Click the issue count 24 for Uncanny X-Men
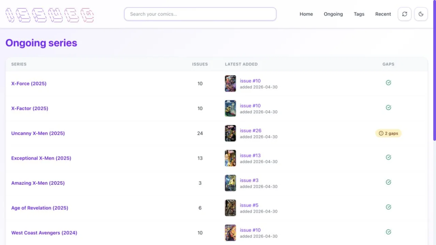The image size is (436, 245). 200,133
